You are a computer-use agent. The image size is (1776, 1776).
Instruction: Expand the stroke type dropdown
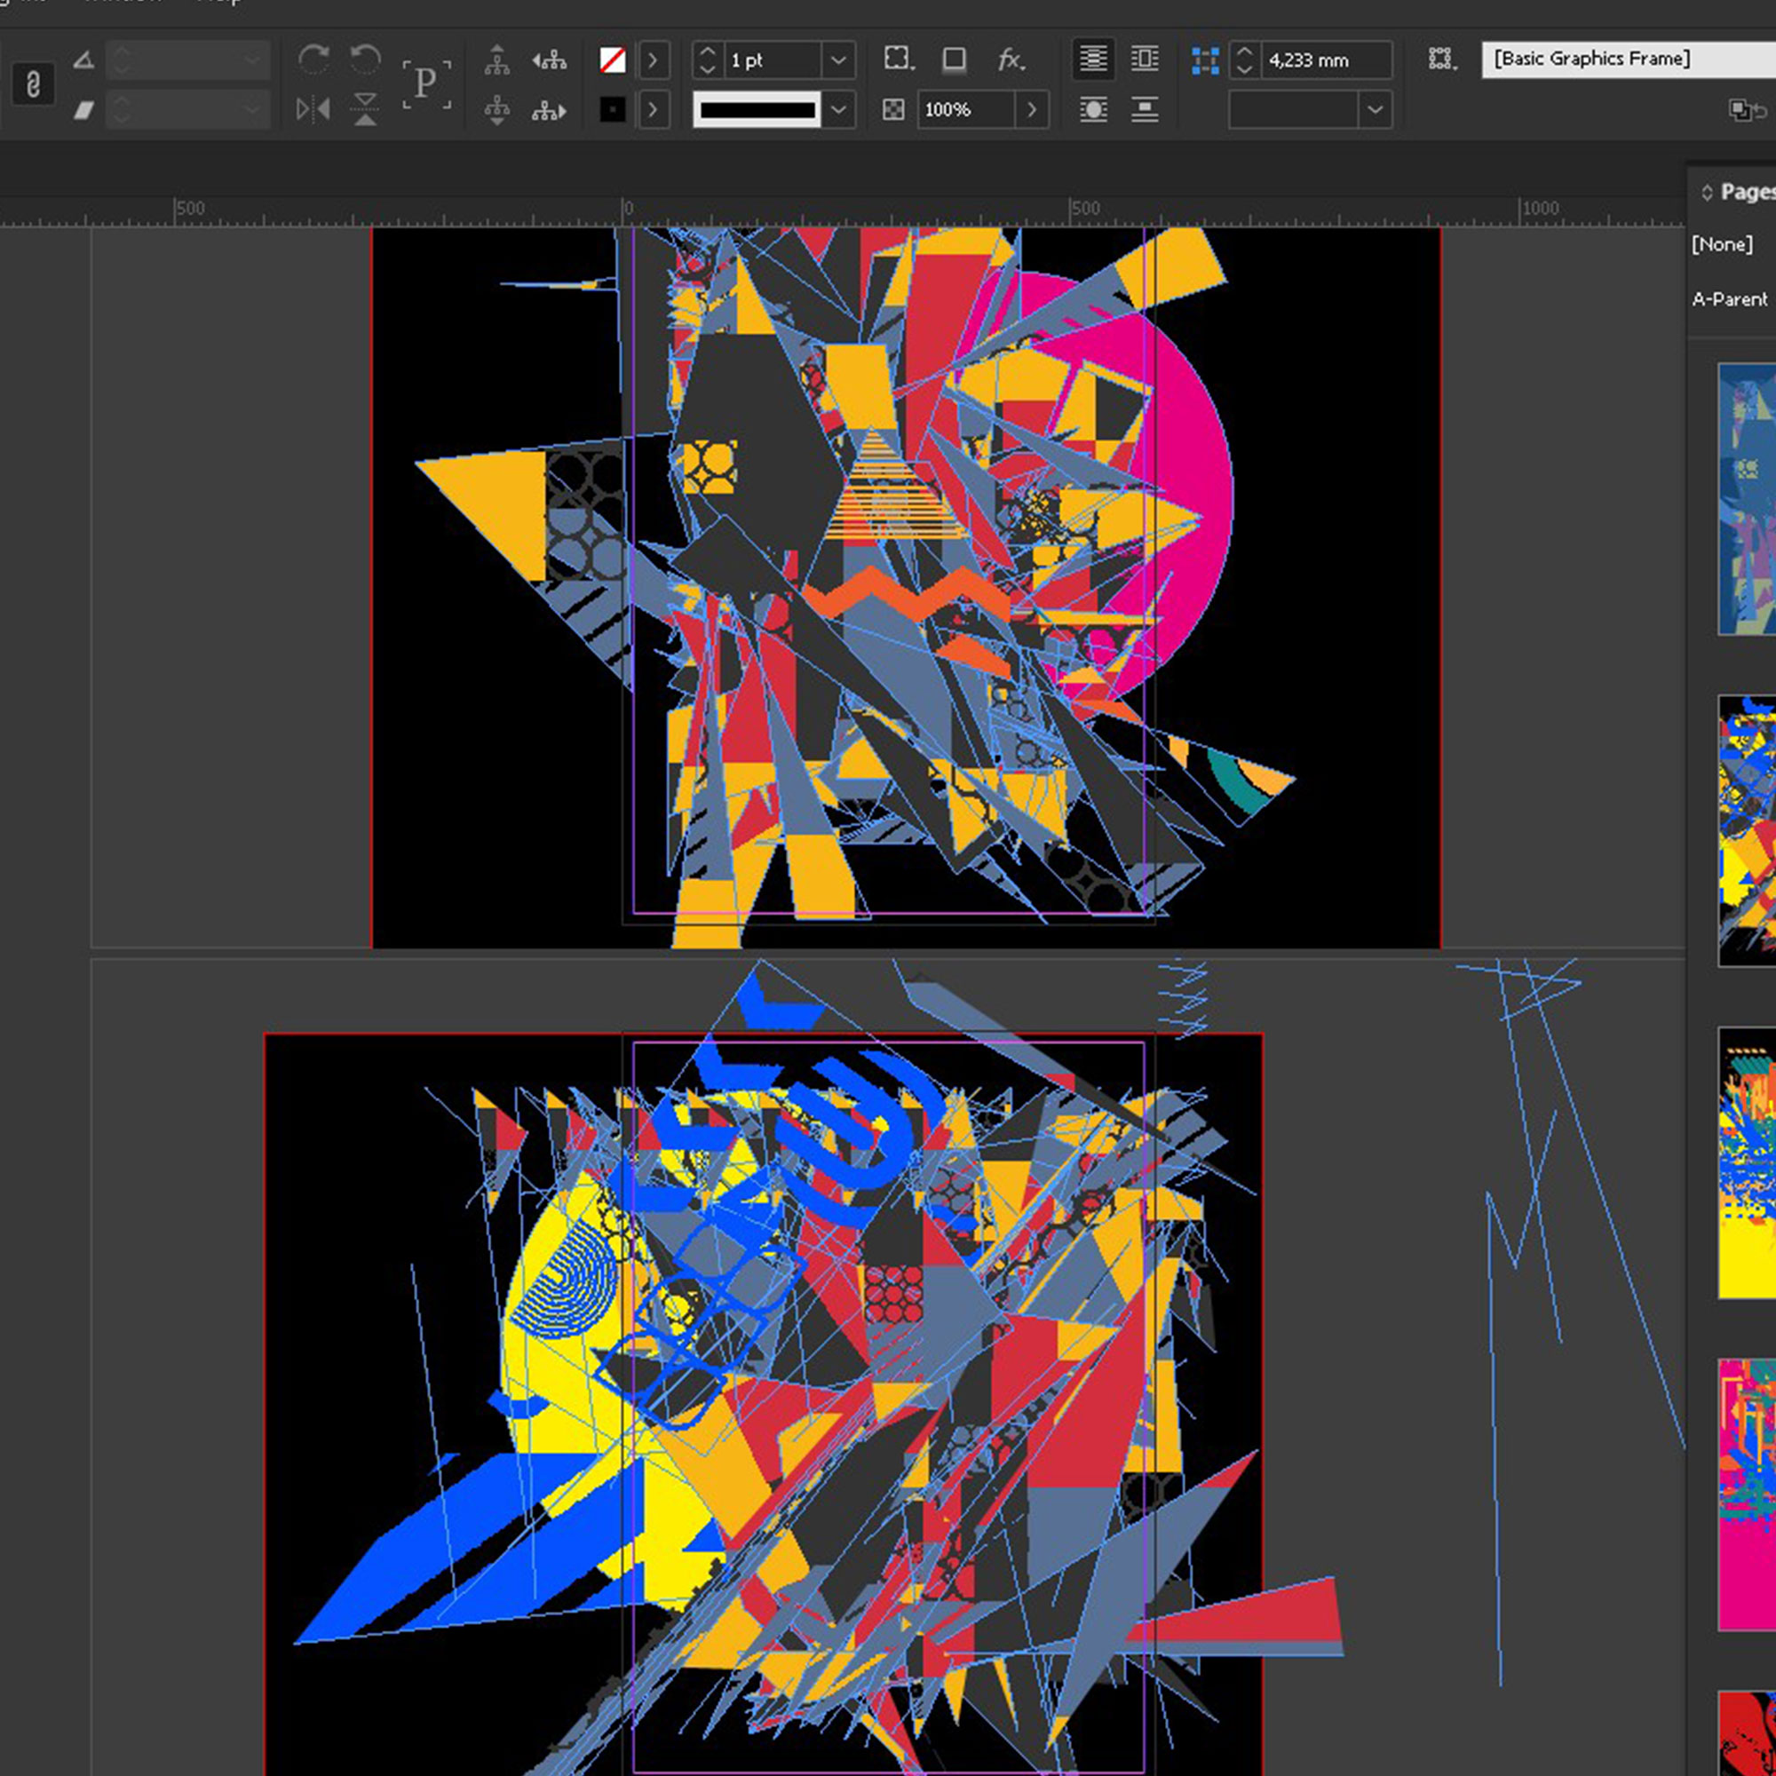tap(838, 109)
